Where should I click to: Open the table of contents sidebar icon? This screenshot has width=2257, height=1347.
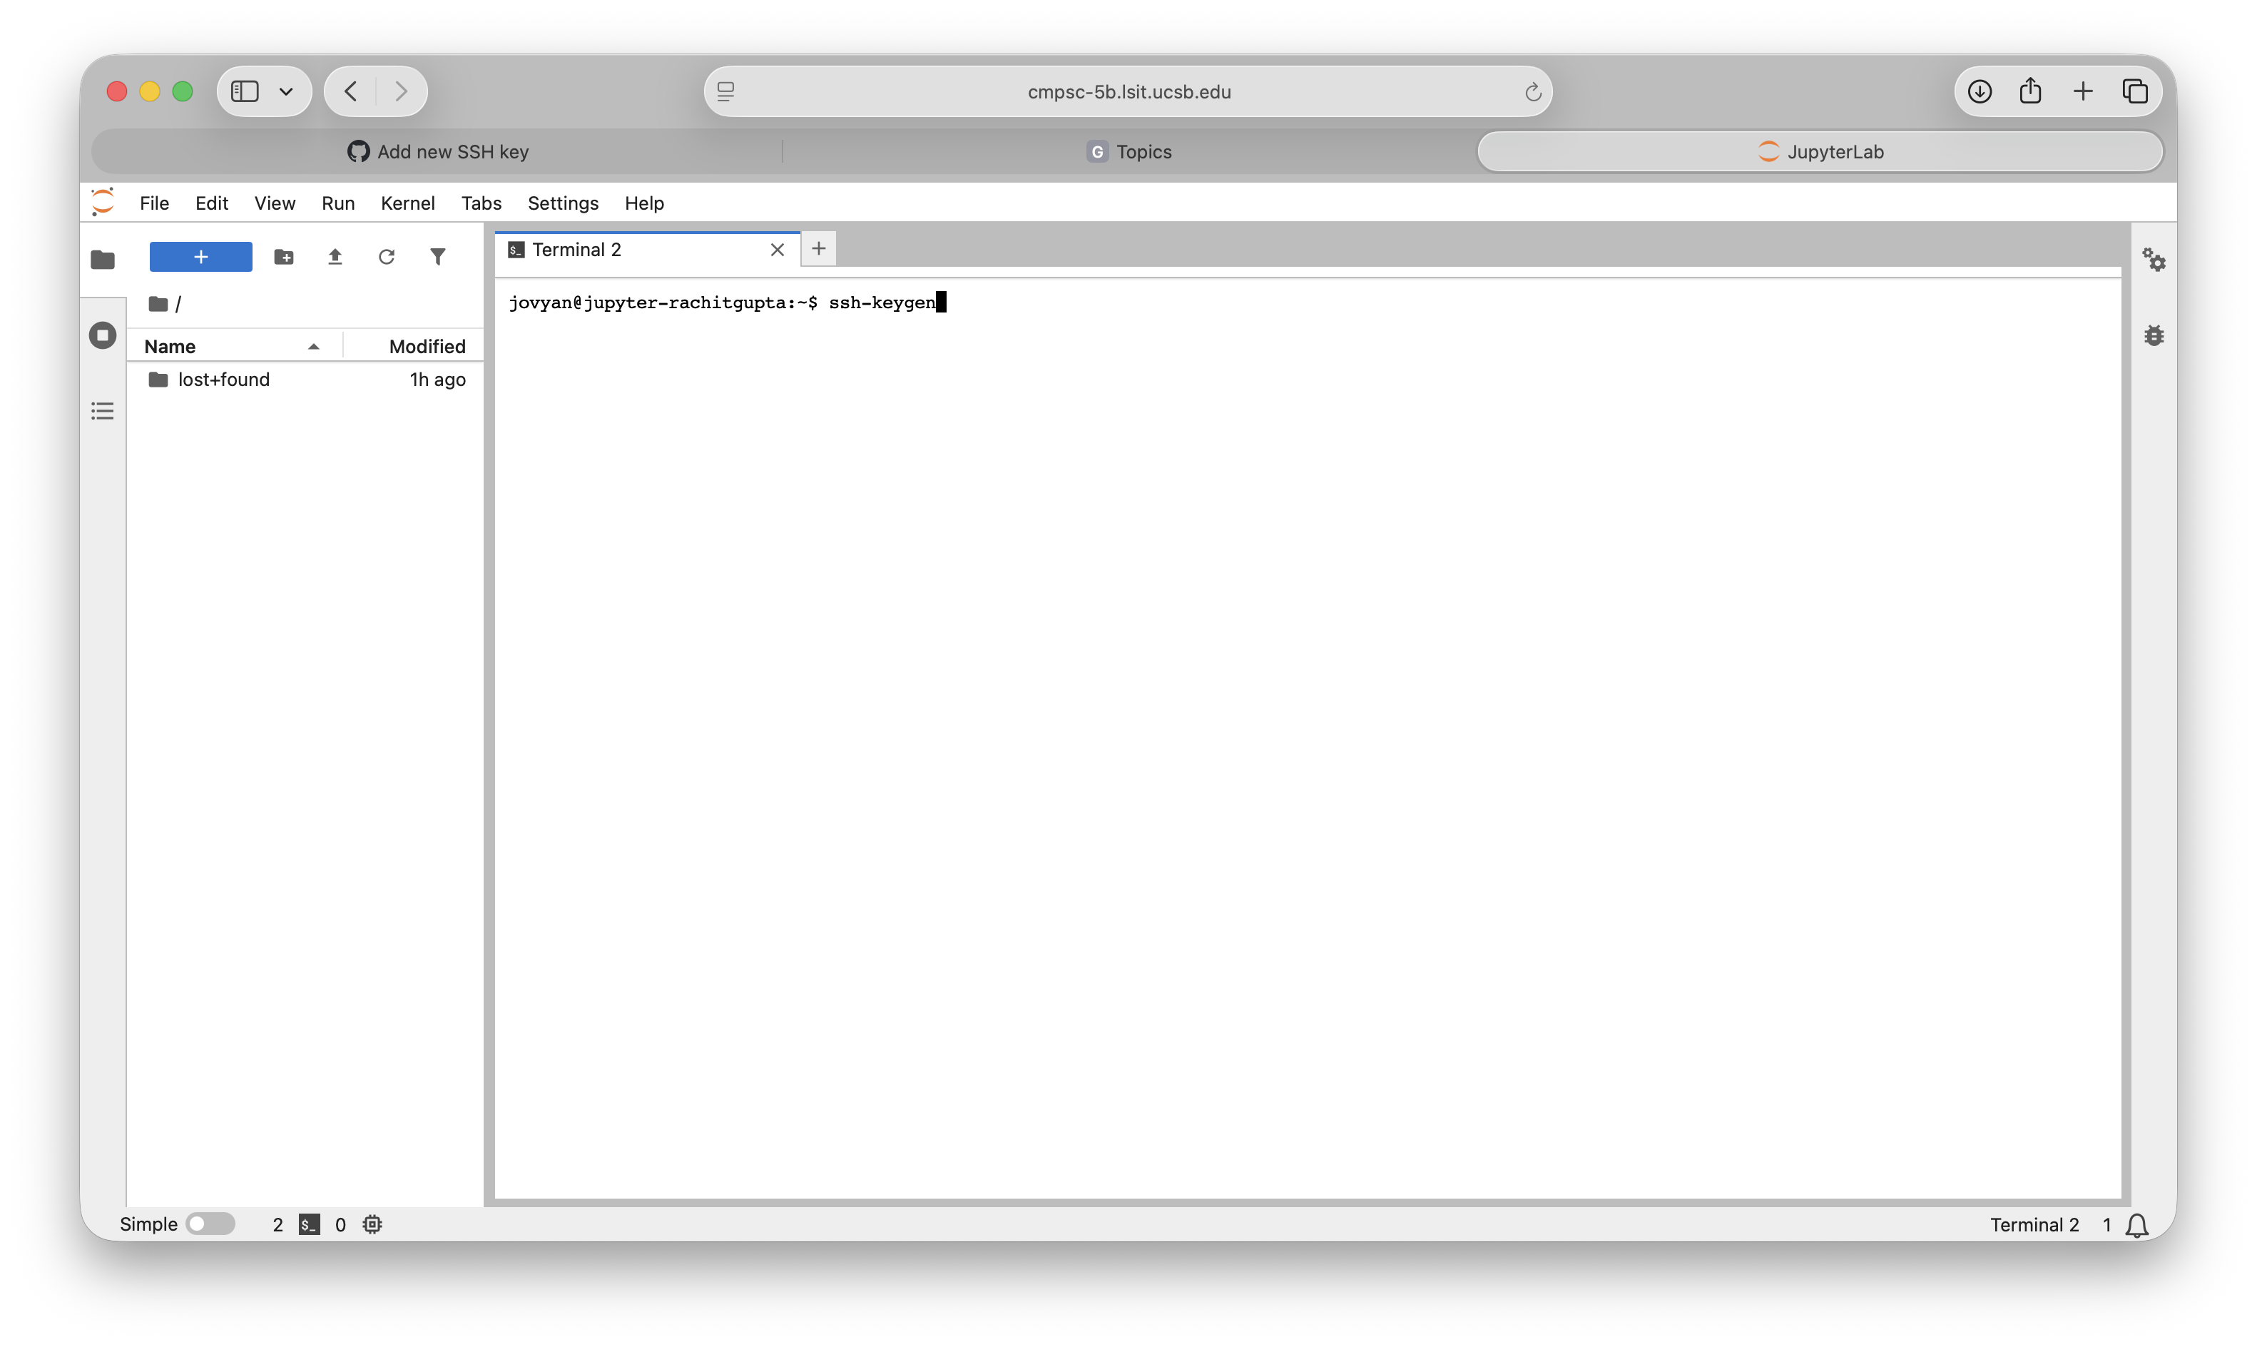103,410
